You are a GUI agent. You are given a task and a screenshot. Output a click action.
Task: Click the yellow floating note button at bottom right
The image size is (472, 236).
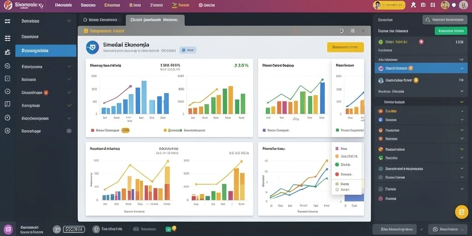pos(461,212)
